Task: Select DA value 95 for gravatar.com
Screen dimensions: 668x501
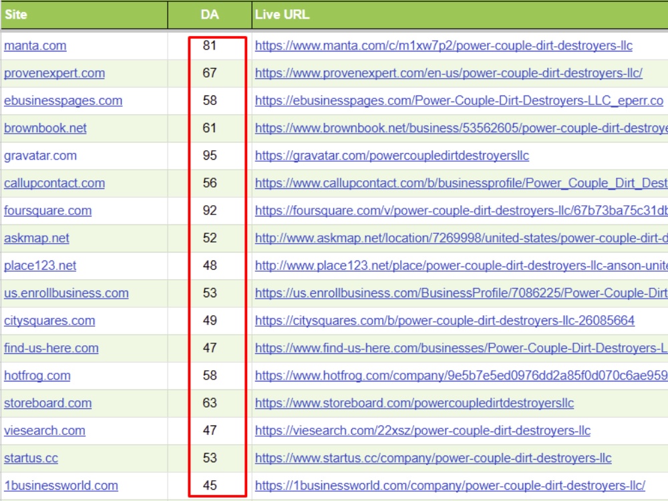Action: tap(210, 156)
